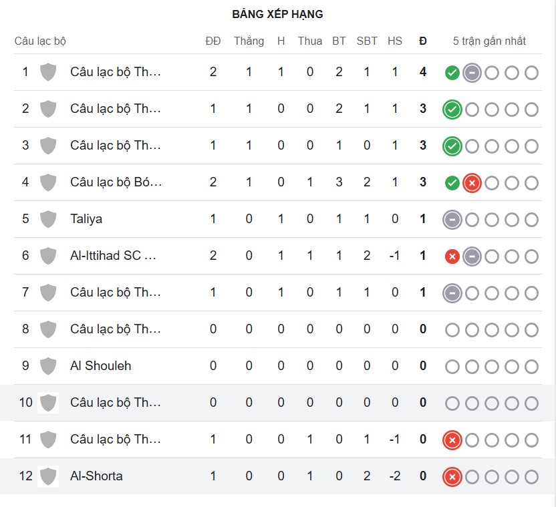
Task: Click the shield crest icon for Taliya
Action: point(47,219)
